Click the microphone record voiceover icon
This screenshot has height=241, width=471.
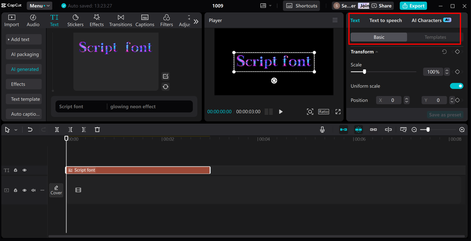click(x=322, y=130)
